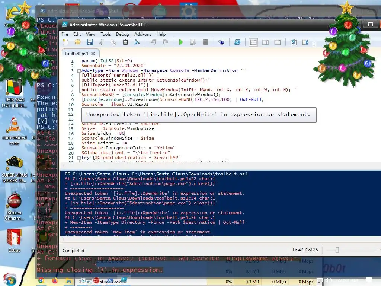This screenshot has width=381, height=286.
Task: Click the Show Command Window icon
Action: click(x=294, y=42)
